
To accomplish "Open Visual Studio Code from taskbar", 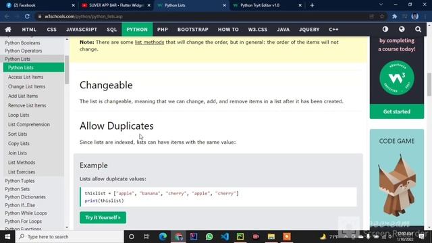I will click(x=225, y=237).
